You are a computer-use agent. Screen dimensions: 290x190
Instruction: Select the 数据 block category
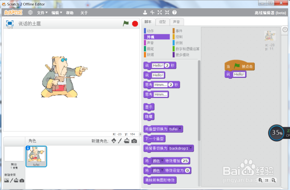[157, 55]
